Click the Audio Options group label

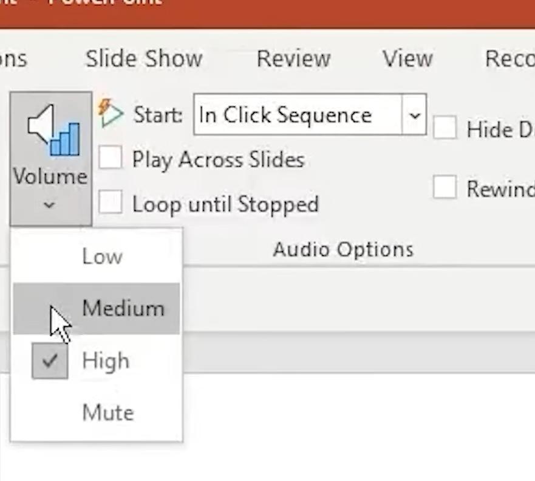[343, 249]
